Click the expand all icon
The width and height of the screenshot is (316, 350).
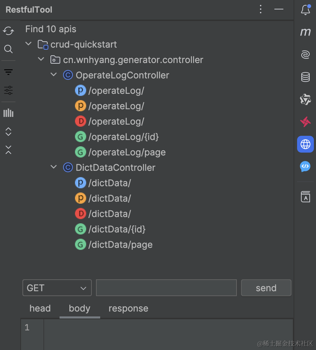coord(8,132)
